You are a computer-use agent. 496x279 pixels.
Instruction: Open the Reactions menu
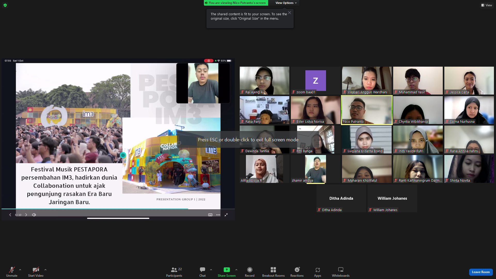297,272
